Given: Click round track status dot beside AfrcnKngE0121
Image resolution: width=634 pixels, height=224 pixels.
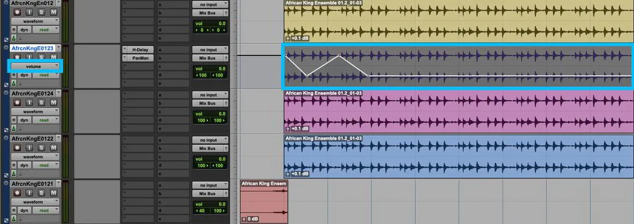Looking at the screenshot, I should (6, 183).
